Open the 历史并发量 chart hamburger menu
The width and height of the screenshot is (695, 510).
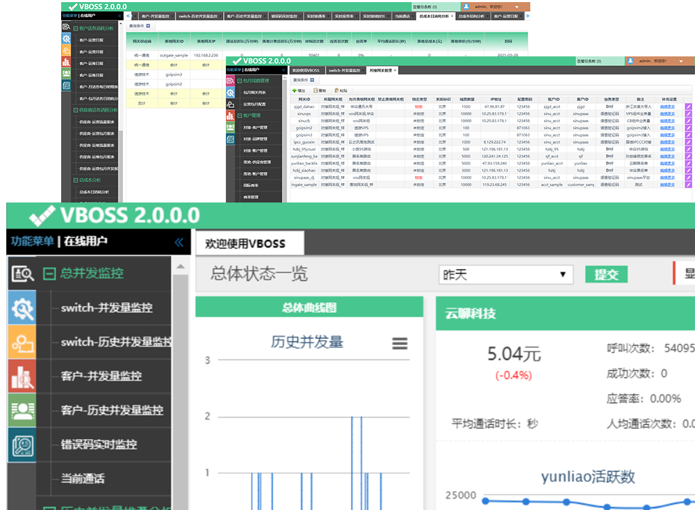(x=400, y=343)
